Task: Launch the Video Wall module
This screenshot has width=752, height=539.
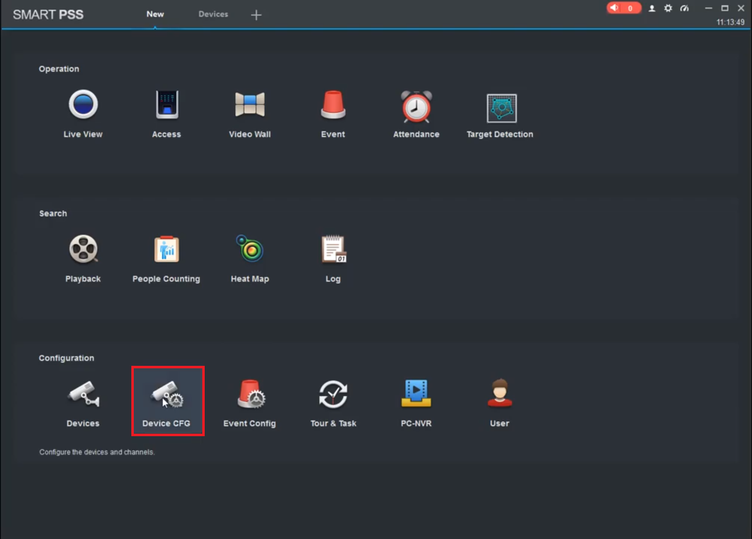Action: (250, 113)
